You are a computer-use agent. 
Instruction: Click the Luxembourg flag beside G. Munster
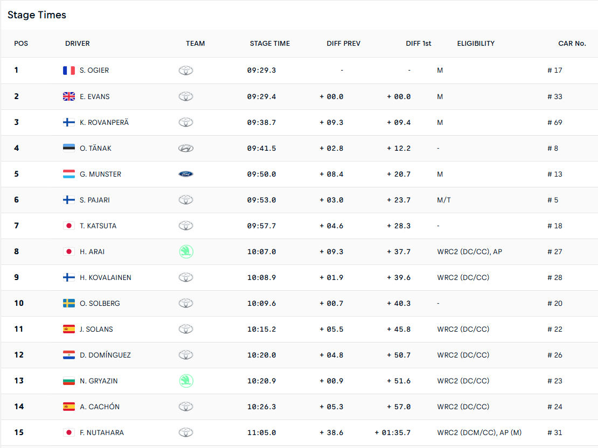click(x=69, y=174)
